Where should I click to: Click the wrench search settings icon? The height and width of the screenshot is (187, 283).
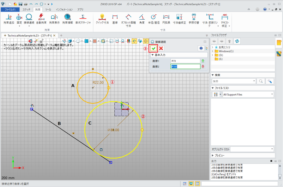coord(270,81)
